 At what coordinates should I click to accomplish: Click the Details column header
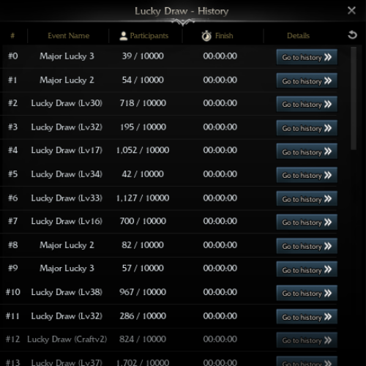pyautogui.click(x=298, y=36)
